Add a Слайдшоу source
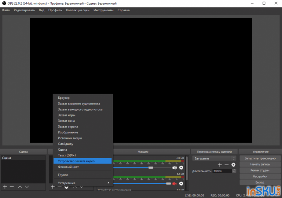 click(82, 144)
